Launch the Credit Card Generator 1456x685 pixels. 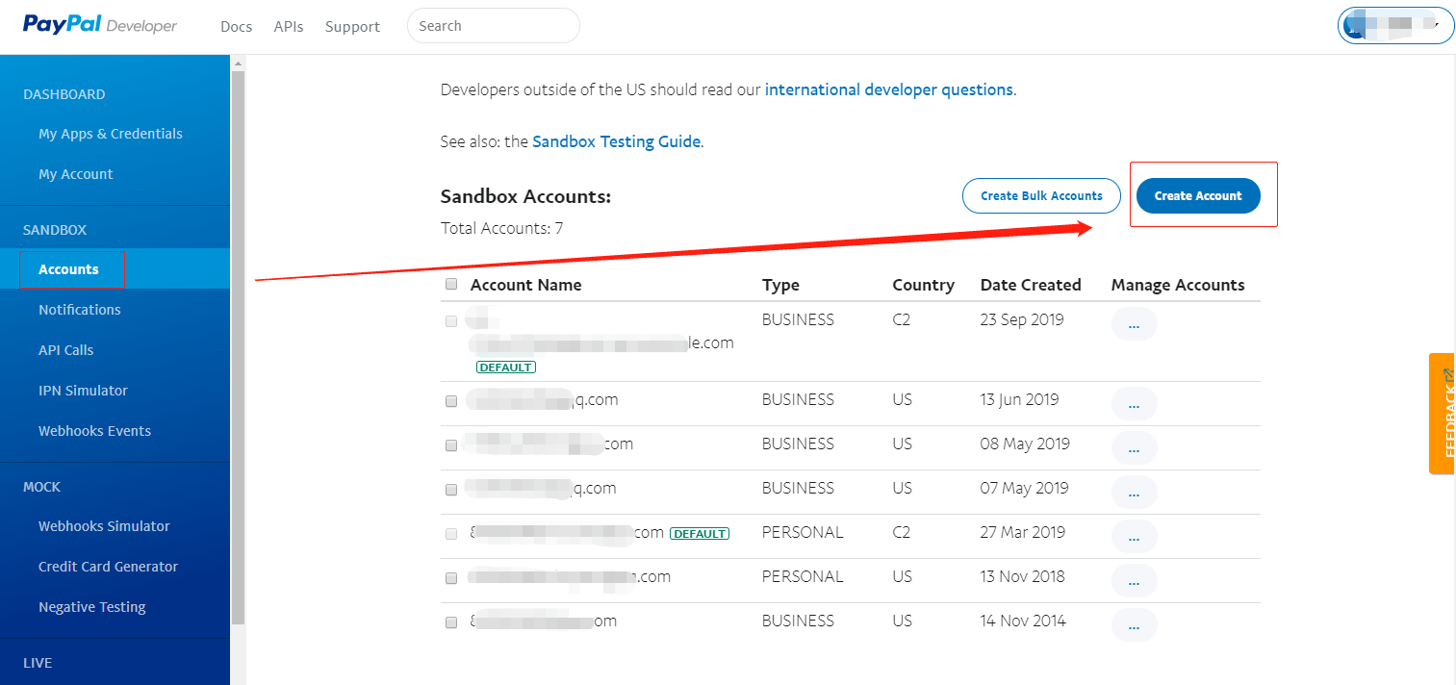(x=109, y=567)
